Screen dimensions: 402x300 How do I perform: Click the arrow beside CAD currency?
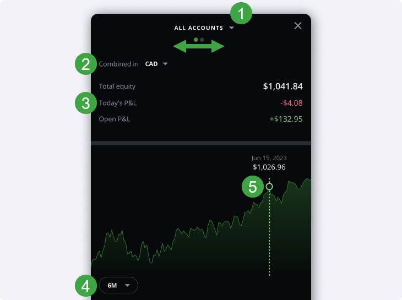(x=165, y=64)
